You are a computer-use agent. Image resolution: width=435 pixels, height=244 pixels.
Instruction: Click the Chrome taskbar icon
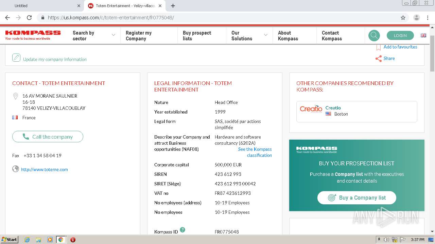click(x=61, y=240)
